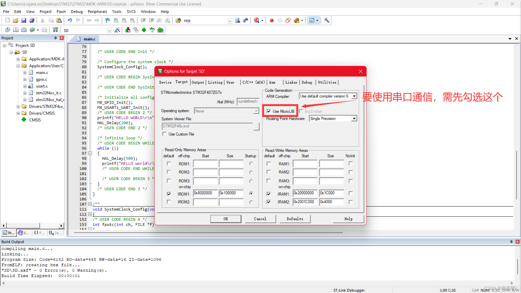Expand the Drivers/CMSIS folder
521x293 pixels.
point(18,113)
